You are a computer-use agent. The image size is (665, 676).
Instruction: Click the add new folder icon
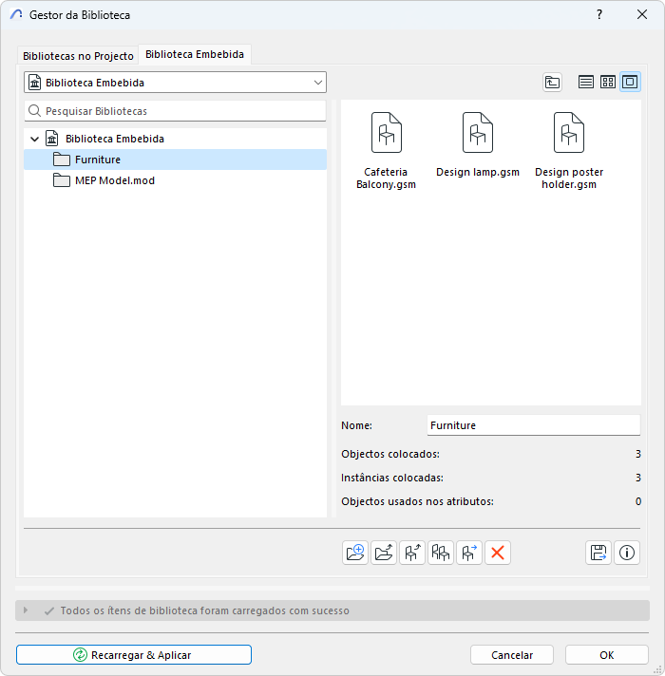355,553
